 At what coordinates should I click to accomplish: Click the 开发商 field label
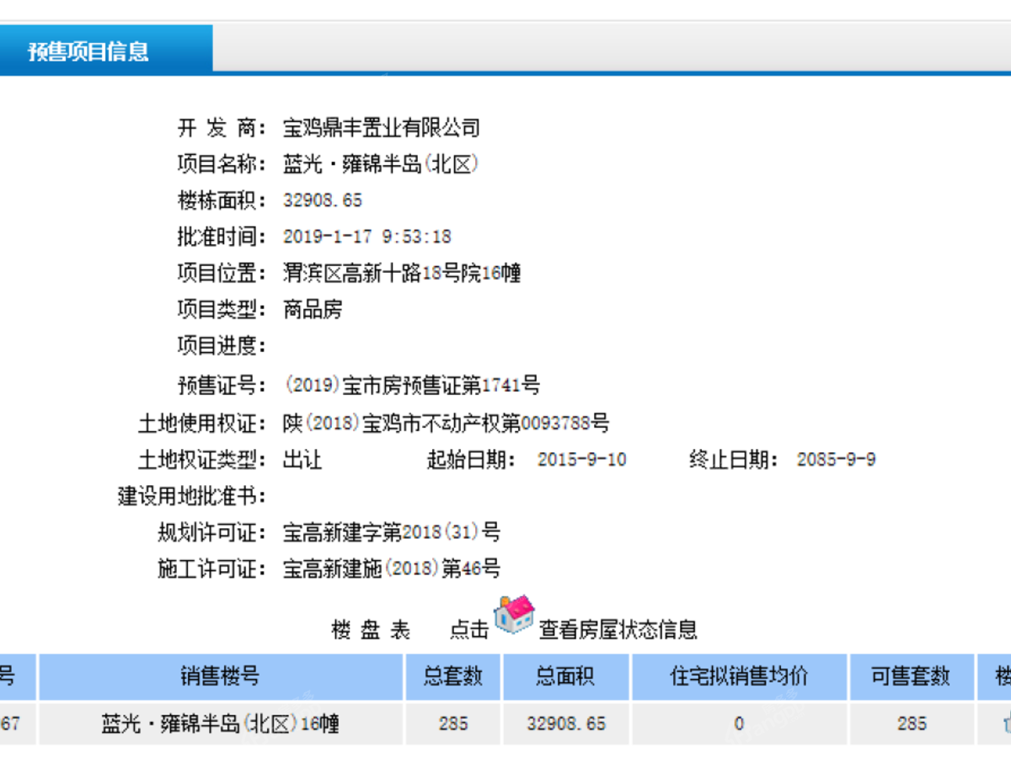point(222,128)
